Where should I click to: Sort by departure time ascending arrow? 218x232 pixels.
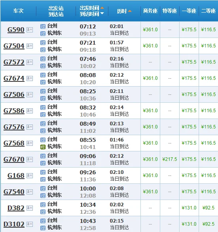(x=102, y=8)
